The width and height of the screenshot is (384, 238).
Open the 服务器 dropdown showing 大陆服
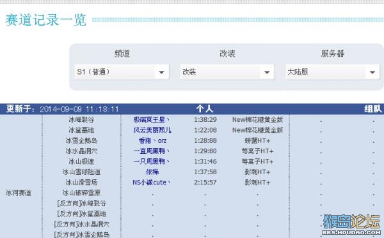click(x=332, y=72)
